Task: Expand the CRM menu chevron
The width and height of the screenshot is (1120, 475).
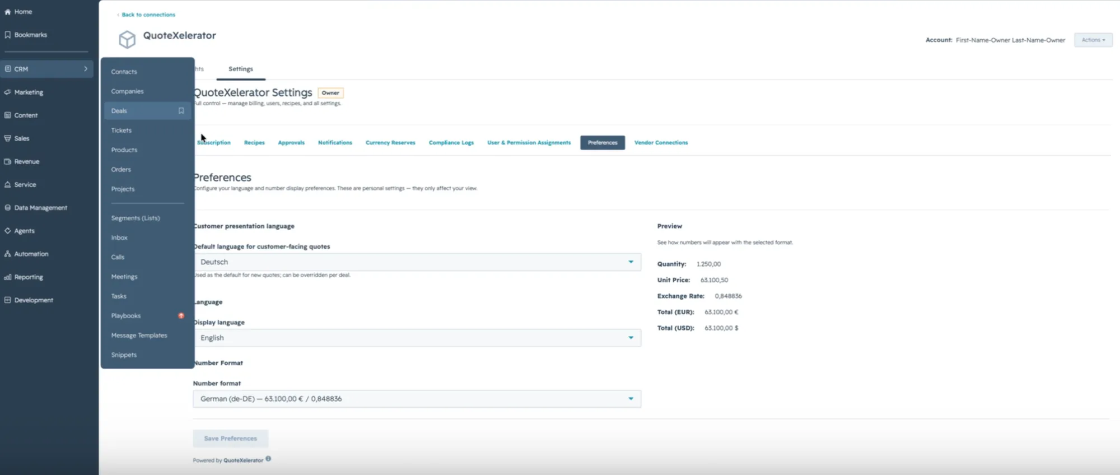Action: (x=86, y=69)
